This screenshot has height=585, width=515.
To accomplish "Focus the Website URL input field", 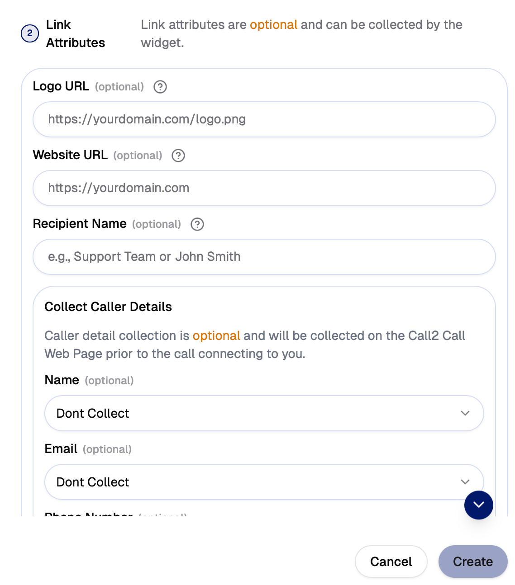I will click(x=264, y=188).
